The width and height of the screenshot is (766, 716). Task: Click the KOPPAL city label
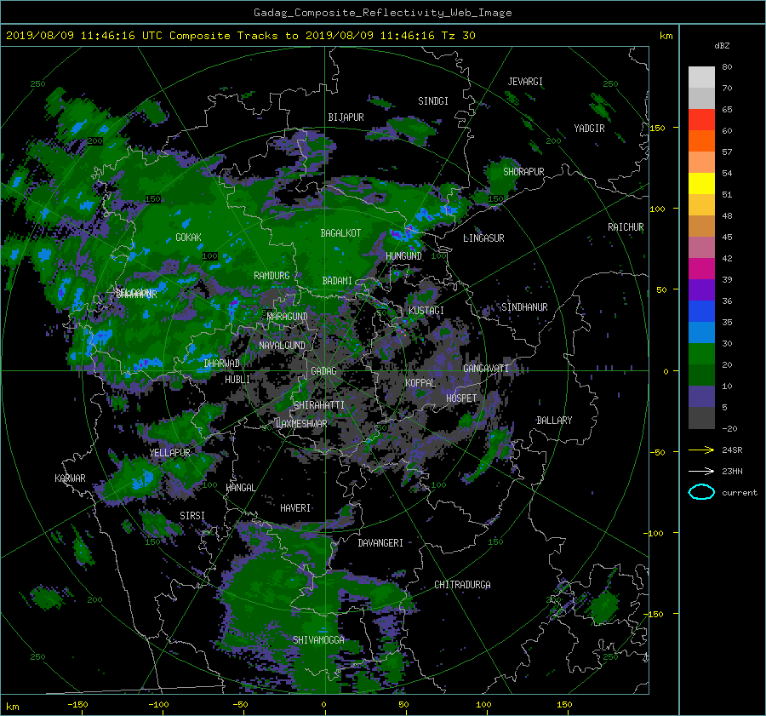tap(420, 383)
